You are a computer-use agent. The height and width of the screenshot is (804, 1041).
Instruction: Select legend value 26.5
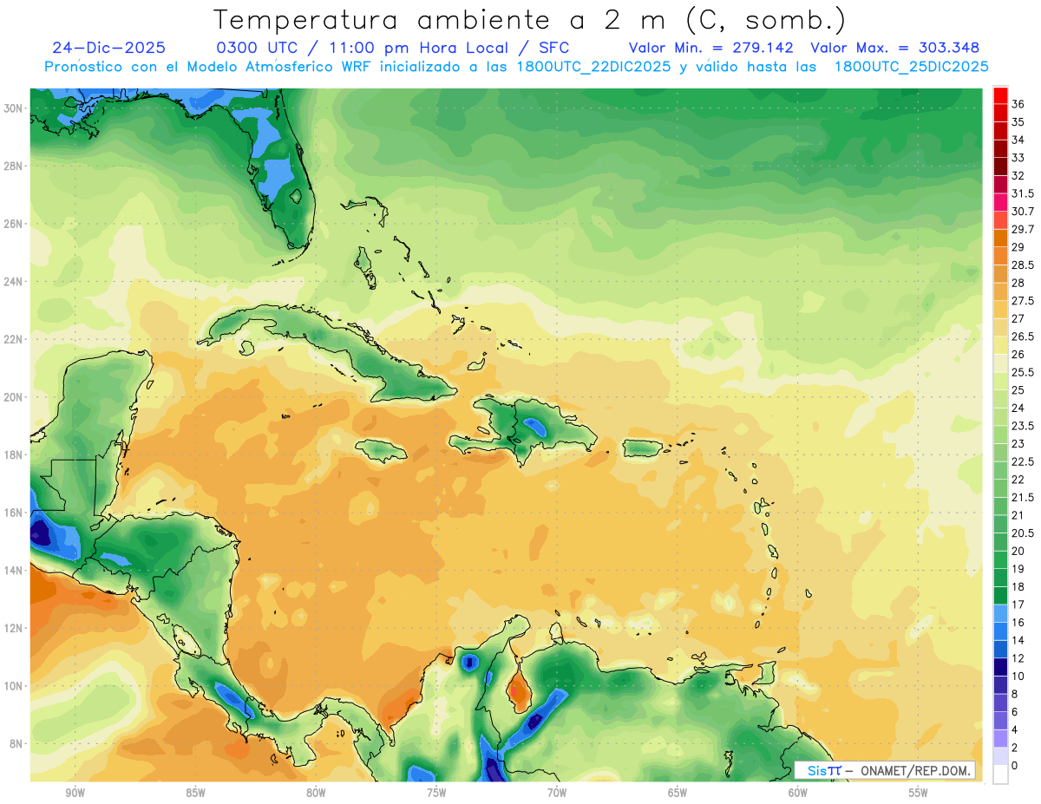click(1023, 337)
